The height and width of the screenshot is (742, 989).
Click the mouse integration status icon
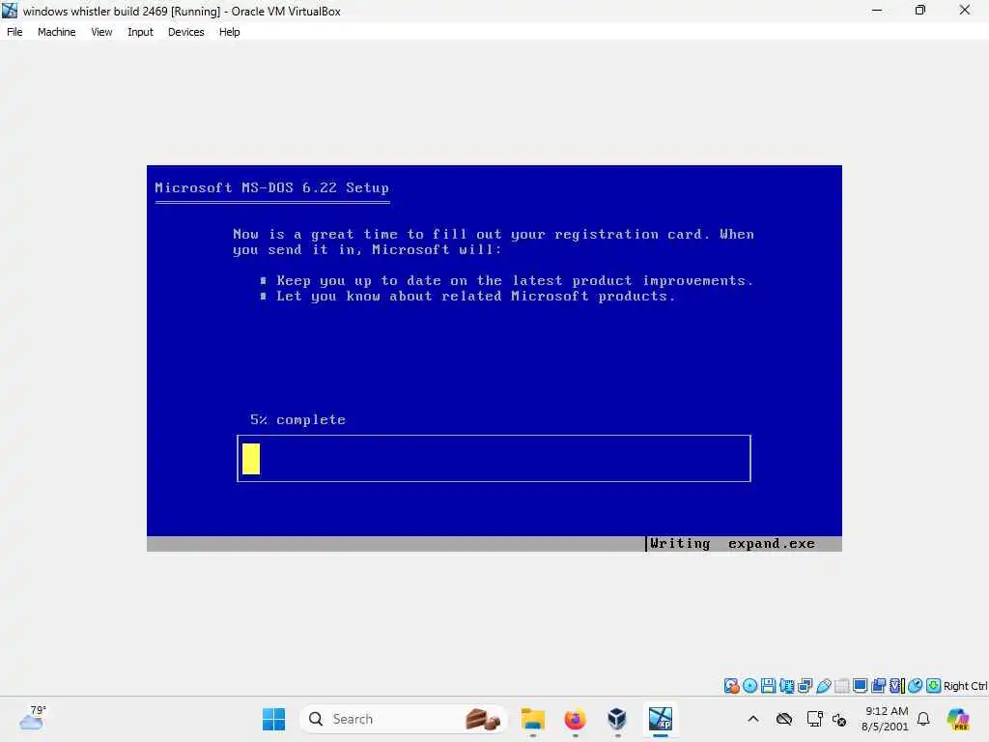(916, 686)
